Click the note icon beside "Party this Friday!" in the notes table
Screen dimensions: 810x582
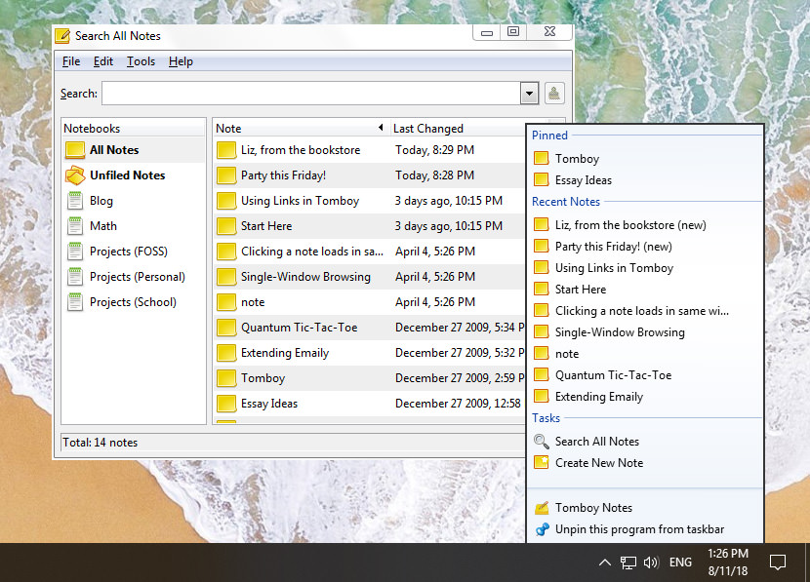point(226,175)
